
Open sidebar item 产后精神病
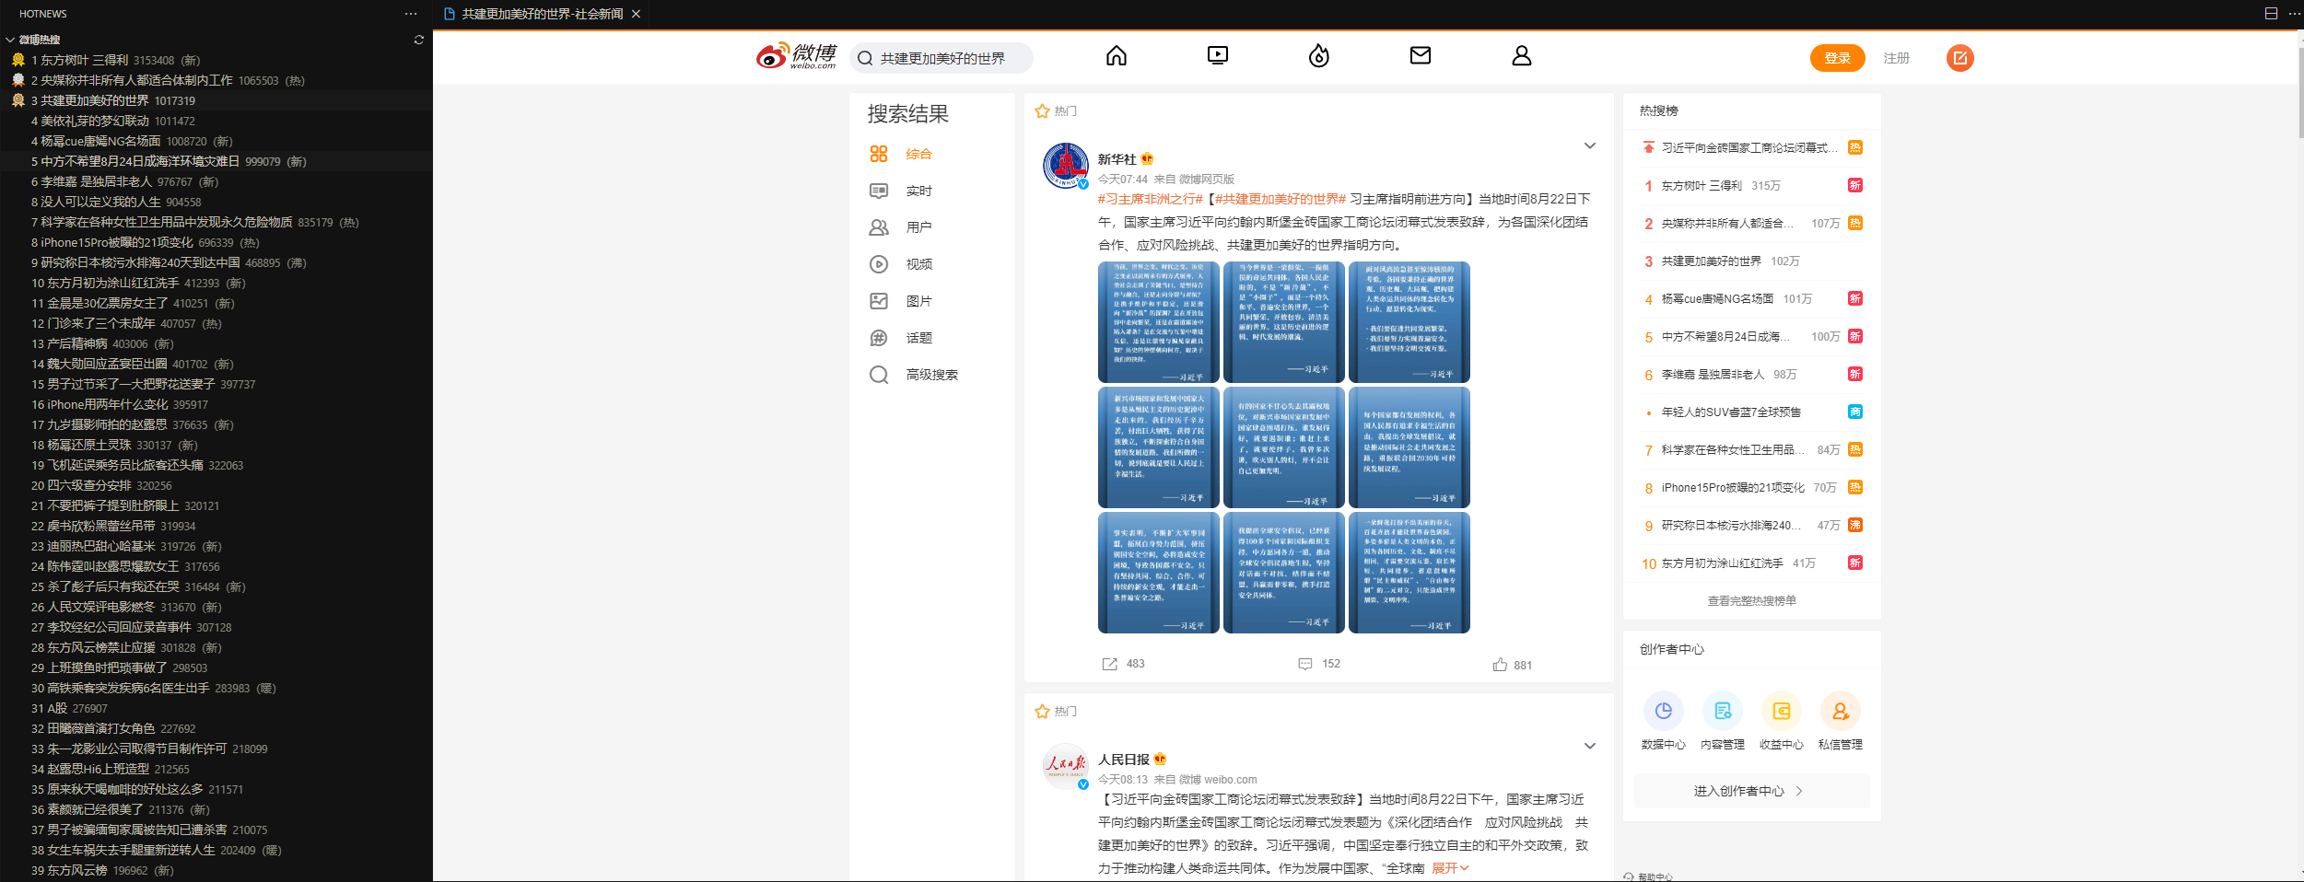click(216, 343)
